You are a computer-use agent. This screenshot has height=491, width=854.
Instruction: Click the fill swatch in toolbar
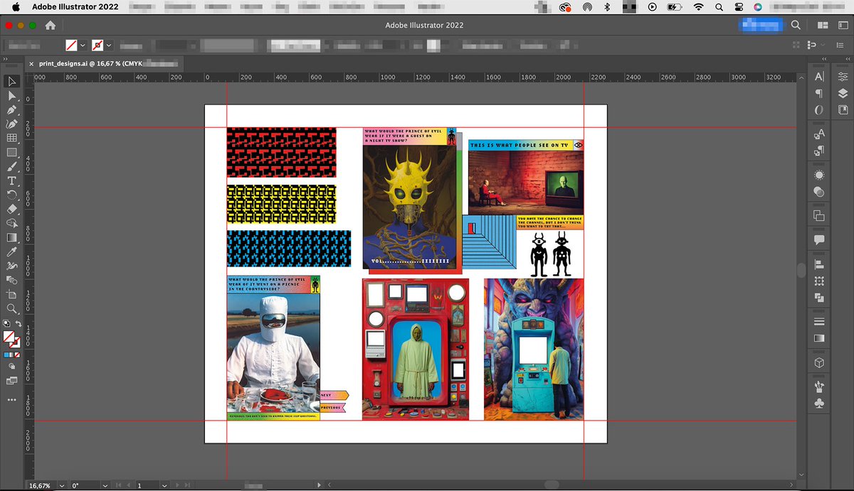click(9, 336)
